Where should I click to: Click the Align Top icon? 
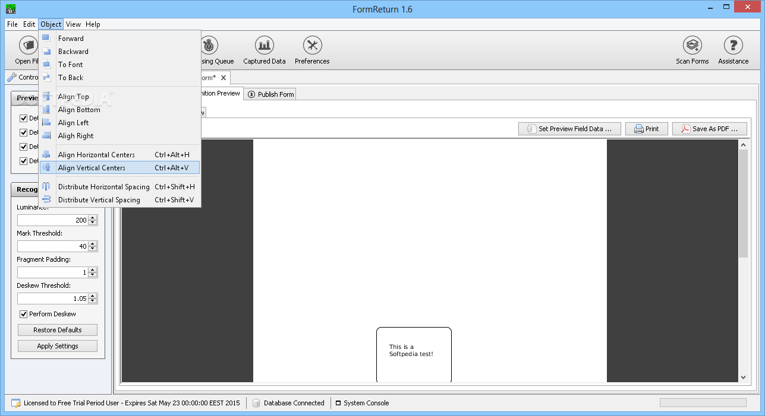coord(46,97)
